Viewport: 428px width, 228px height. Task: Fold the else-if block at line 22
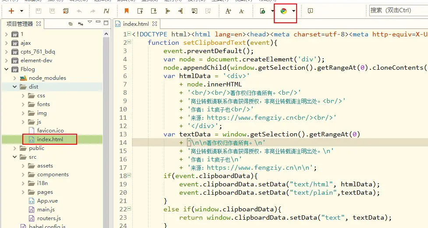click(x=129, y=209)
